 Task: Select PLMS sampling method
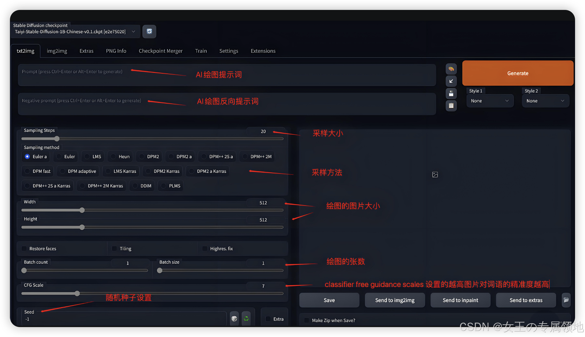pyautogui.click(x=171, y=186)
